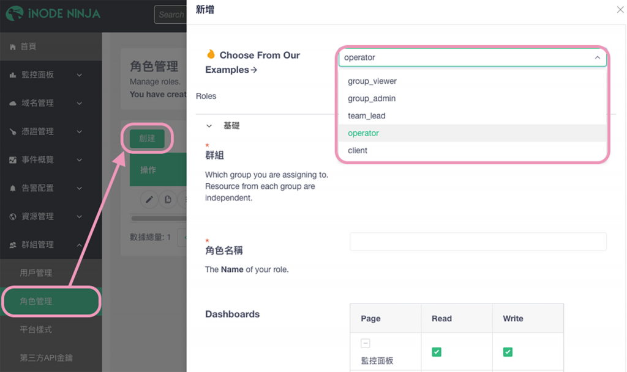Open the 首頁 home menu item
627x372 pixels.
pos(51,46)
